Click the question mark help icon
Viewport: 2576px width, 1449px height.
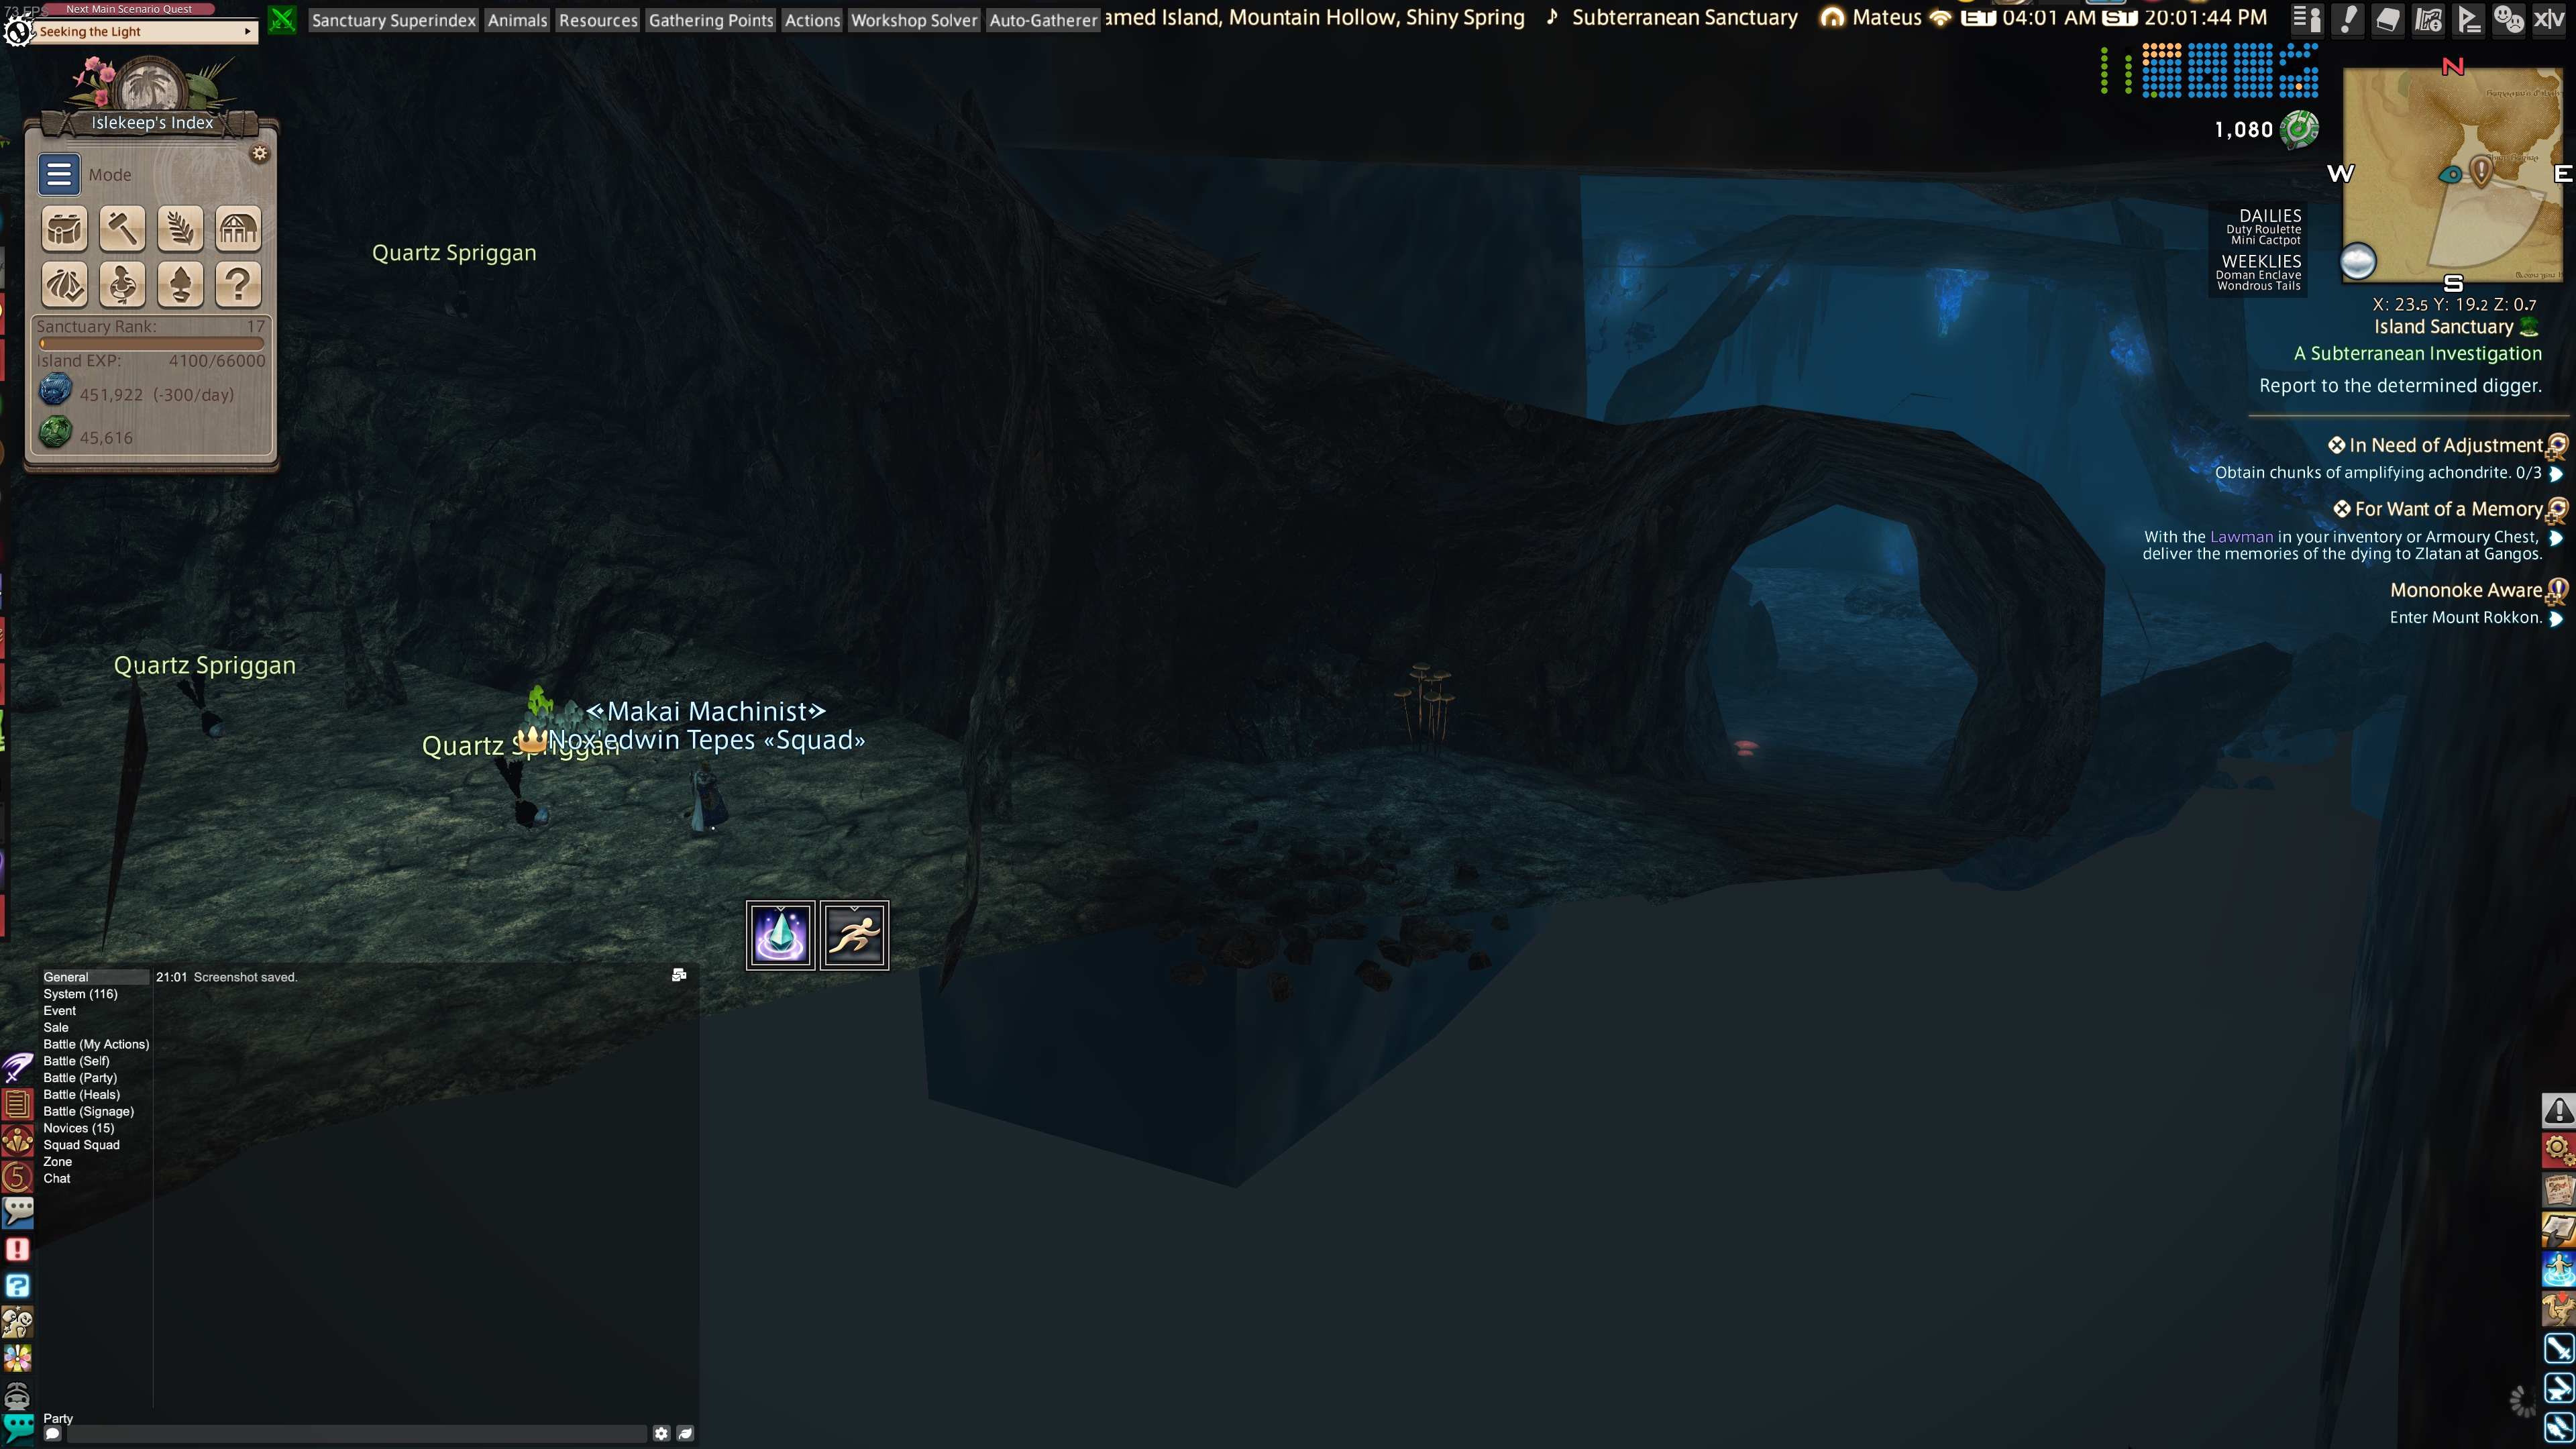click(x=238, y=285)
